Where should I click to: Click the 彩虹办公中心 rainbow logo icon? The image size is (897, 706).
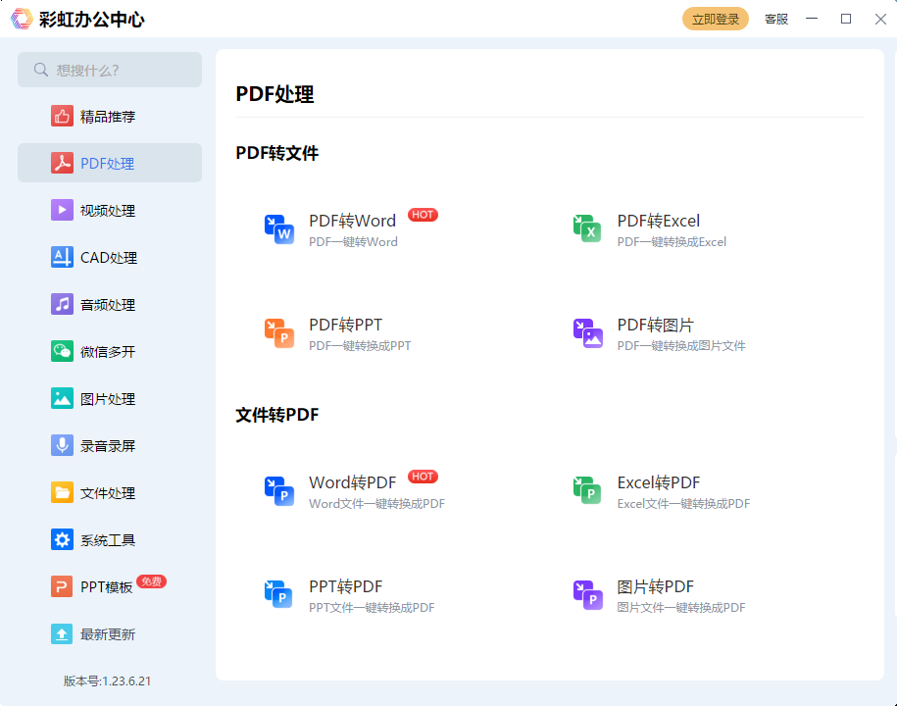coord(22,19)
